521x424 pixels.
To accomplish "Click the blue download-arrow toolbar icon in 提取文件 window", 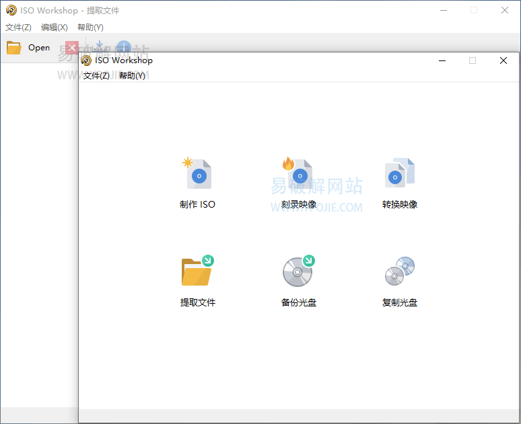I will (99, 46).
